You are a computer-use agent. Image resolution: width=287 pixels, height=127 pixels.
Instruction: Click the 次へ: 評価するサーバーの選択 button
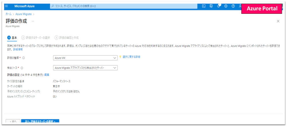[x=40, y=121]
